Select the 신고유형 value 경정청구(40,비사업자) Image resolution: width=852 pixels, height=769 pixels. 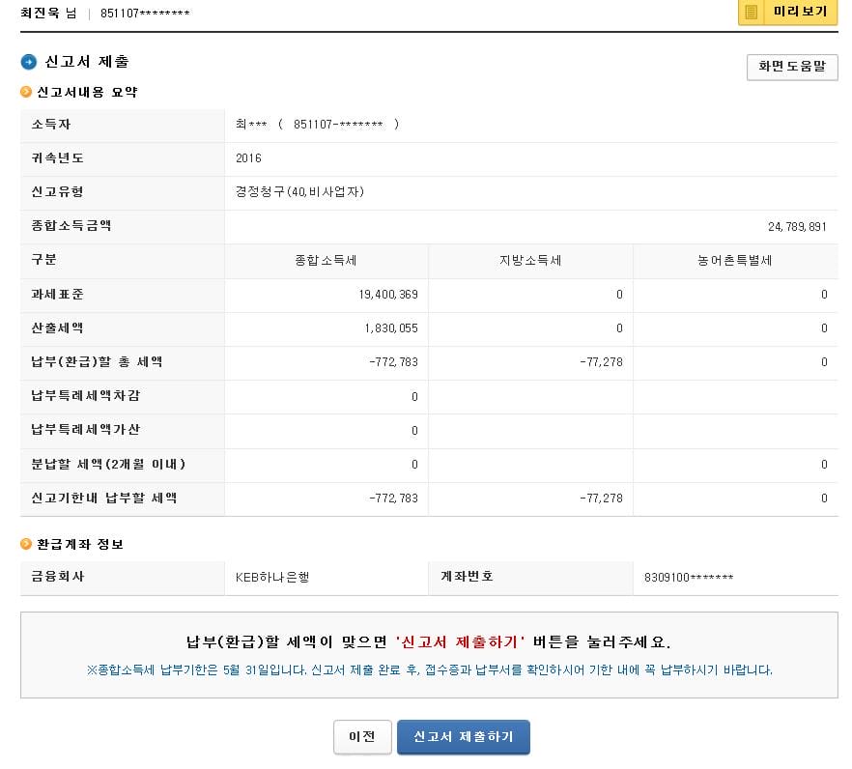click(299, 192)
